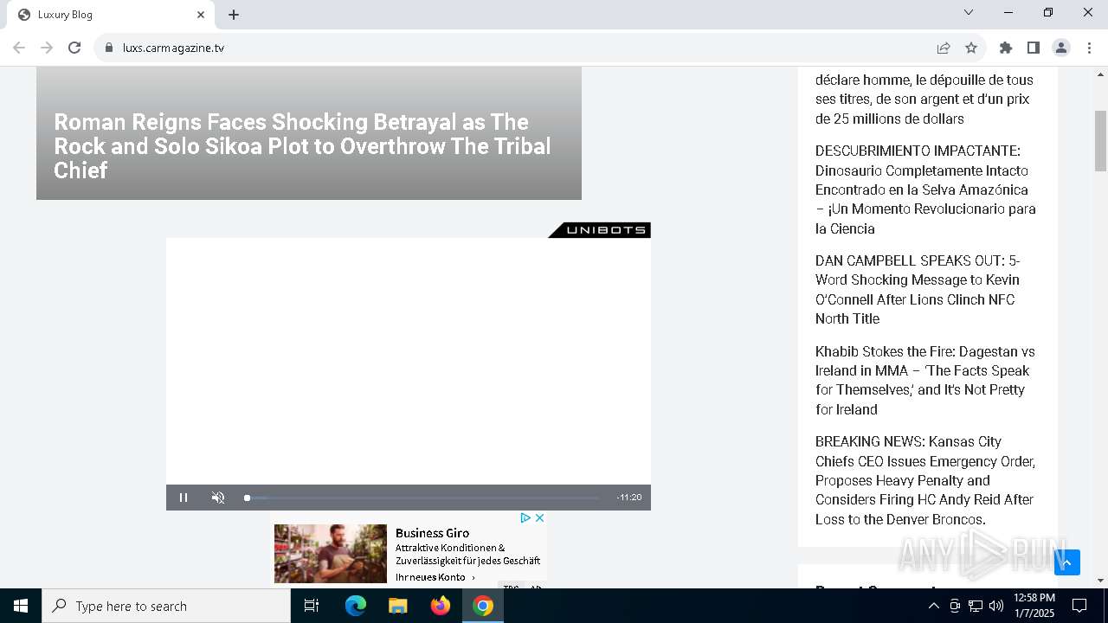Viewport: 1108px width, 623px height.
Task: Close the Luxury Blog tab
Action: [x=201, y=15]
